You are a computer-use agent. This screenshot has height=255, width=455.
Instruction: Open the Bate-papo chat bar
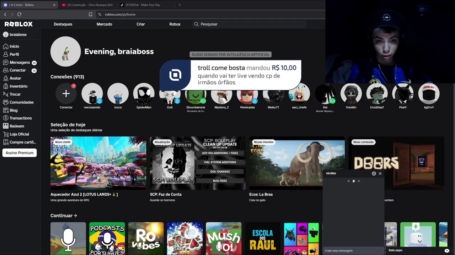pyautogui.click(x=417, y=250)
